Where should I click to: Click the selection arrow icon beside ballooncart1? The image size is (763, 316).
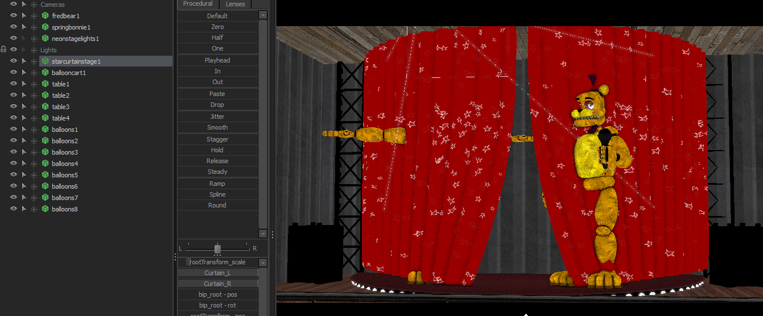point(24,73)
